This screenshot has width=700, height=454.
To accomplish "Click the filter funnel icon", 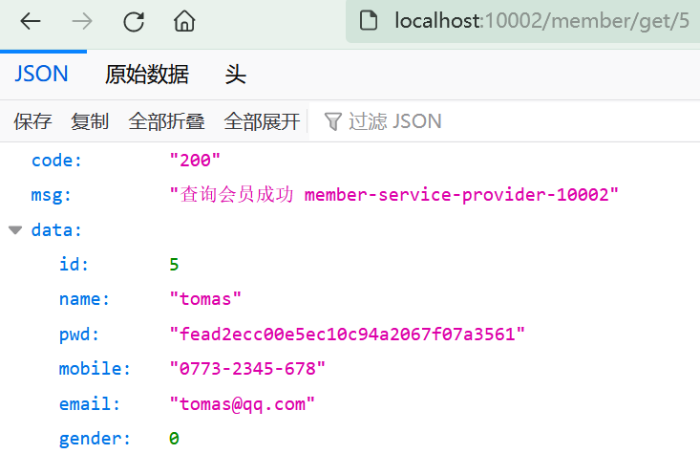I will tap(332, 121).
